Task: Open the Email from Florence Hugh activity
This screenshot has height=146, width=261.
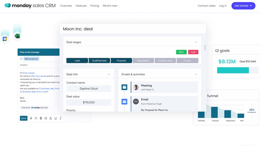Action: tap(164, 104)
